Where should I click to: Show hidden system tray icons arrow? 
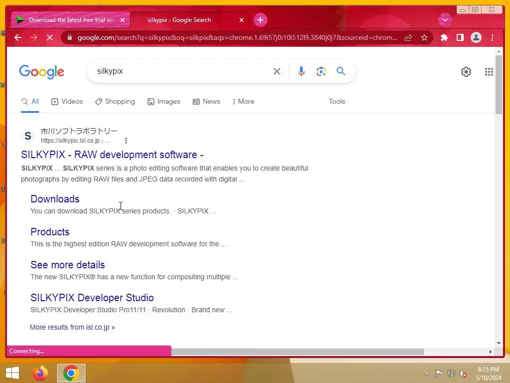427,374
